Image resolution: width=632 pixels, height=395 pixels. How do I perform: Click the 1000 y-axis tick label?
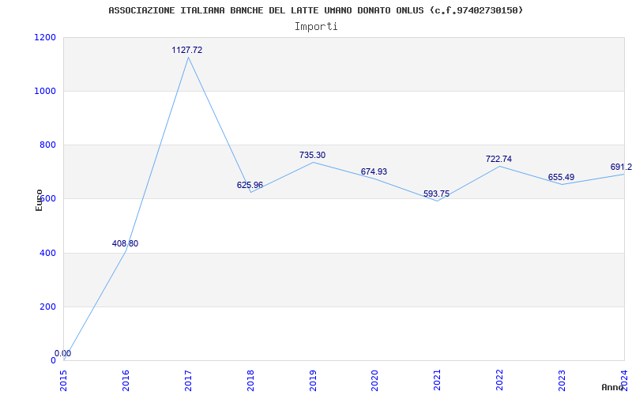point(46,91)
